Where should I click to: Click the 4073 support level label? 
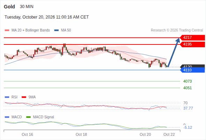(x=187, y=81)
